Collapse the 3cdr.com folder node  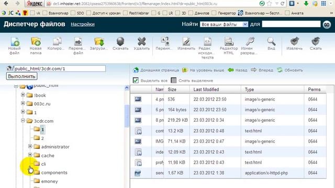tap(23, 121)
